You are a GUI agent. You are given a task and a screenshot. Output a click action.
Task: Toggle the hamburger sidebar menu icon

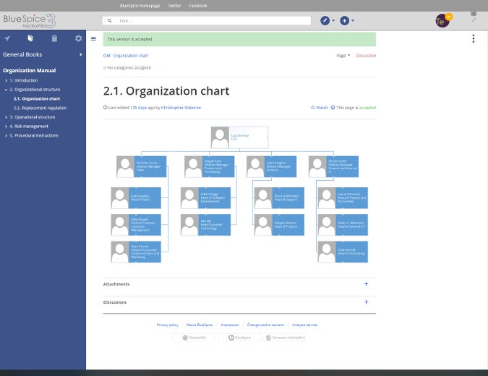point(93,38)
